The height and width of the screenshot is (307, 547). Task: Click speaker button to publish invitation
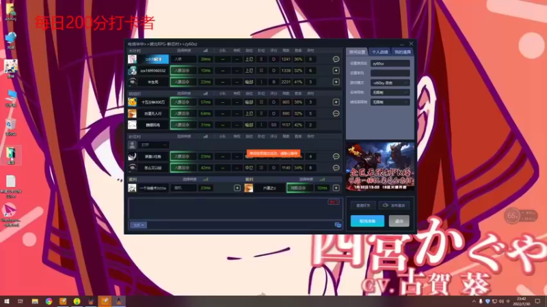click(395, 205)
